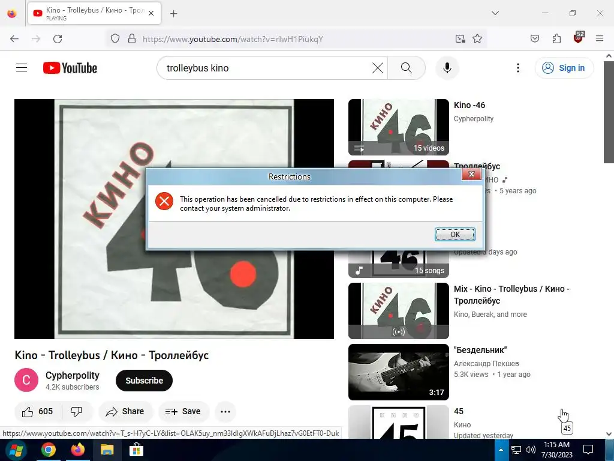Screen dimensions: 614x461
Task: Subscribe to Cypherpolity
Action: click(x=144, y=381)
